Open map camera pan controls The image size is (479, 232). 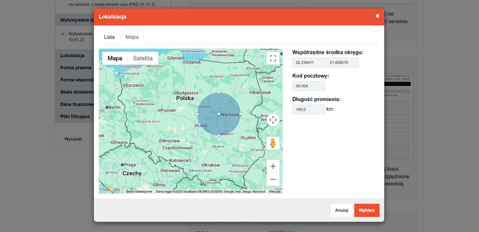point(273,120)
